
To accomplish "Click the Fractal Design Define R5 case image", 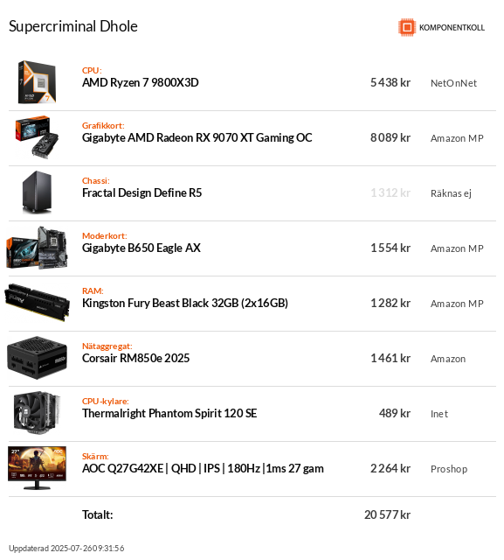I will pyautogui.click(x=37, y=192).
